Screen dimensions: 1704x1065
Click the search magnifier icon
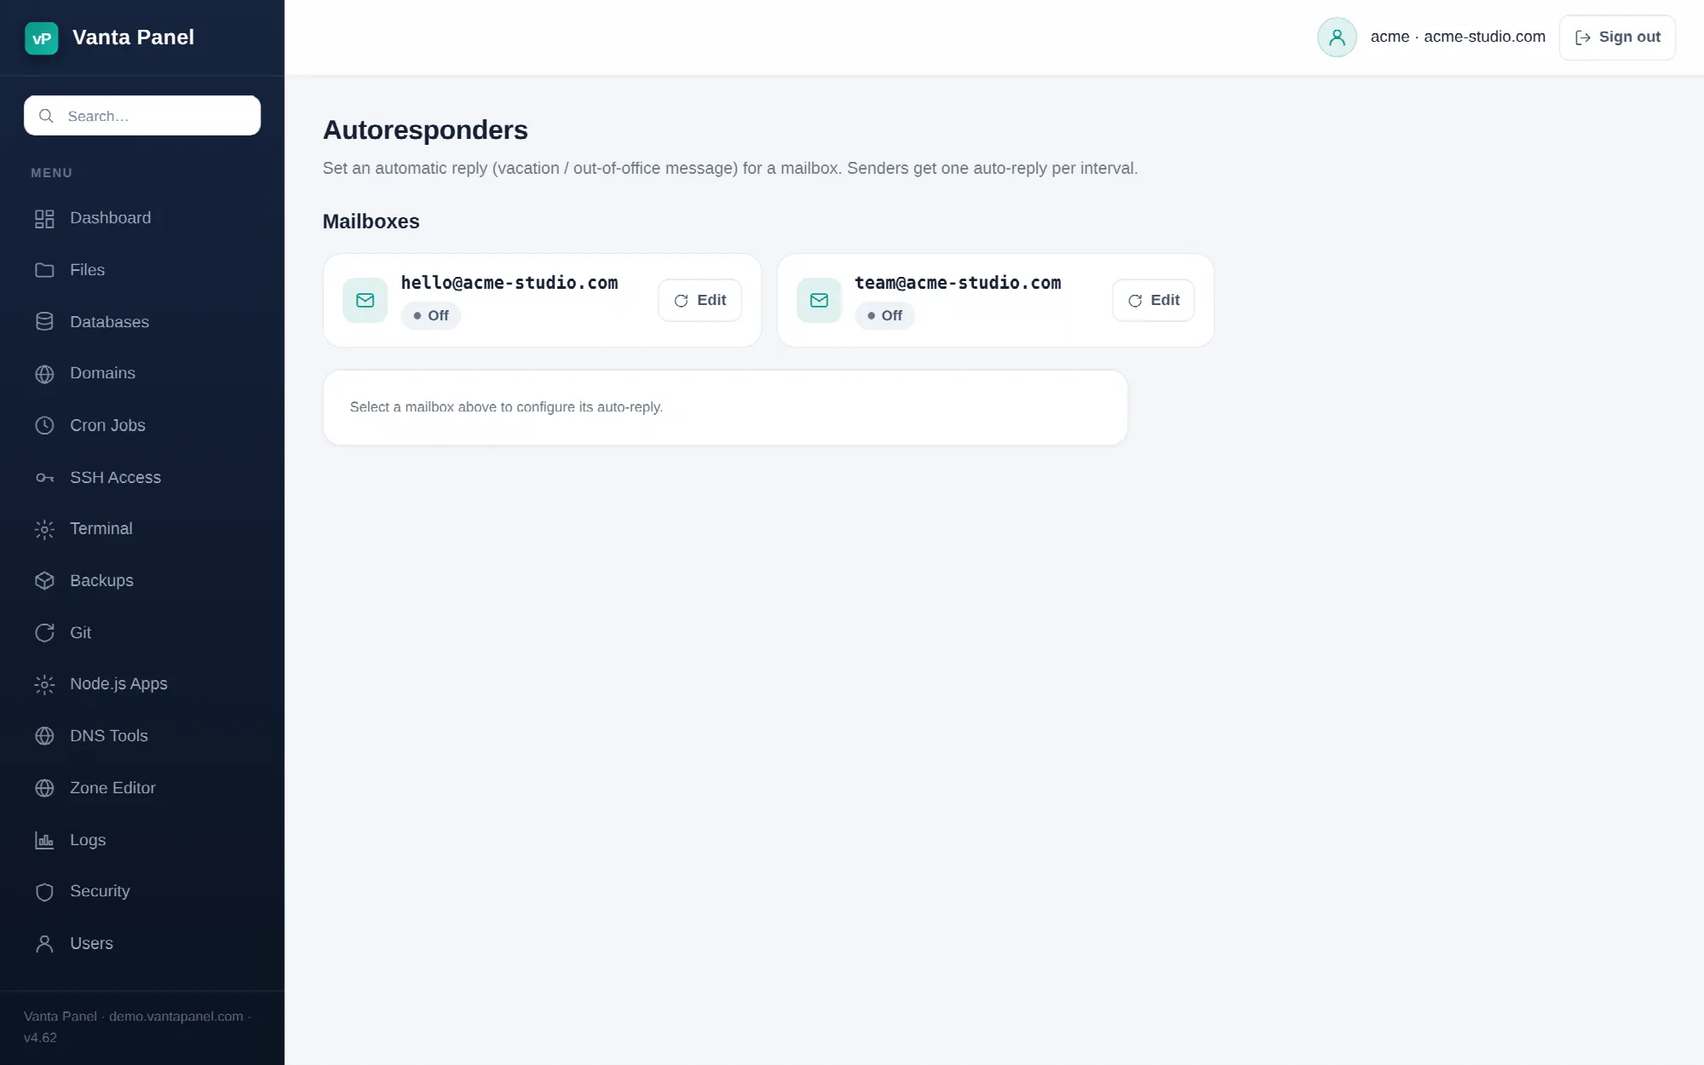pyautogui.click(x=46, y=116)
